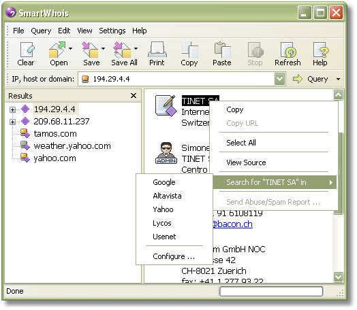This screenshot has width=357, height=310.
Task: Click the yahoo.com computer icon
Action: [25, 158]
